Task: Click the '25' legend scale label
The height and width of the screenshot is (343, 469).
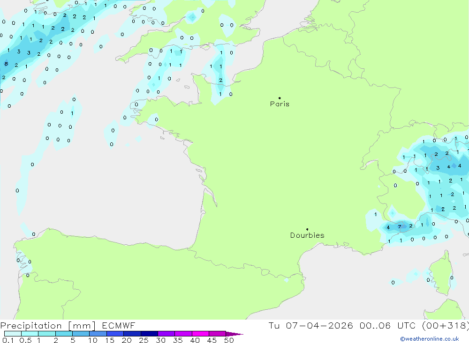Action: coord(144,340)
